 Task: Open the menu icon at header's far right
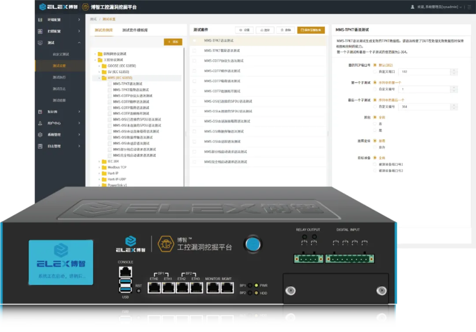pos(469,7)
